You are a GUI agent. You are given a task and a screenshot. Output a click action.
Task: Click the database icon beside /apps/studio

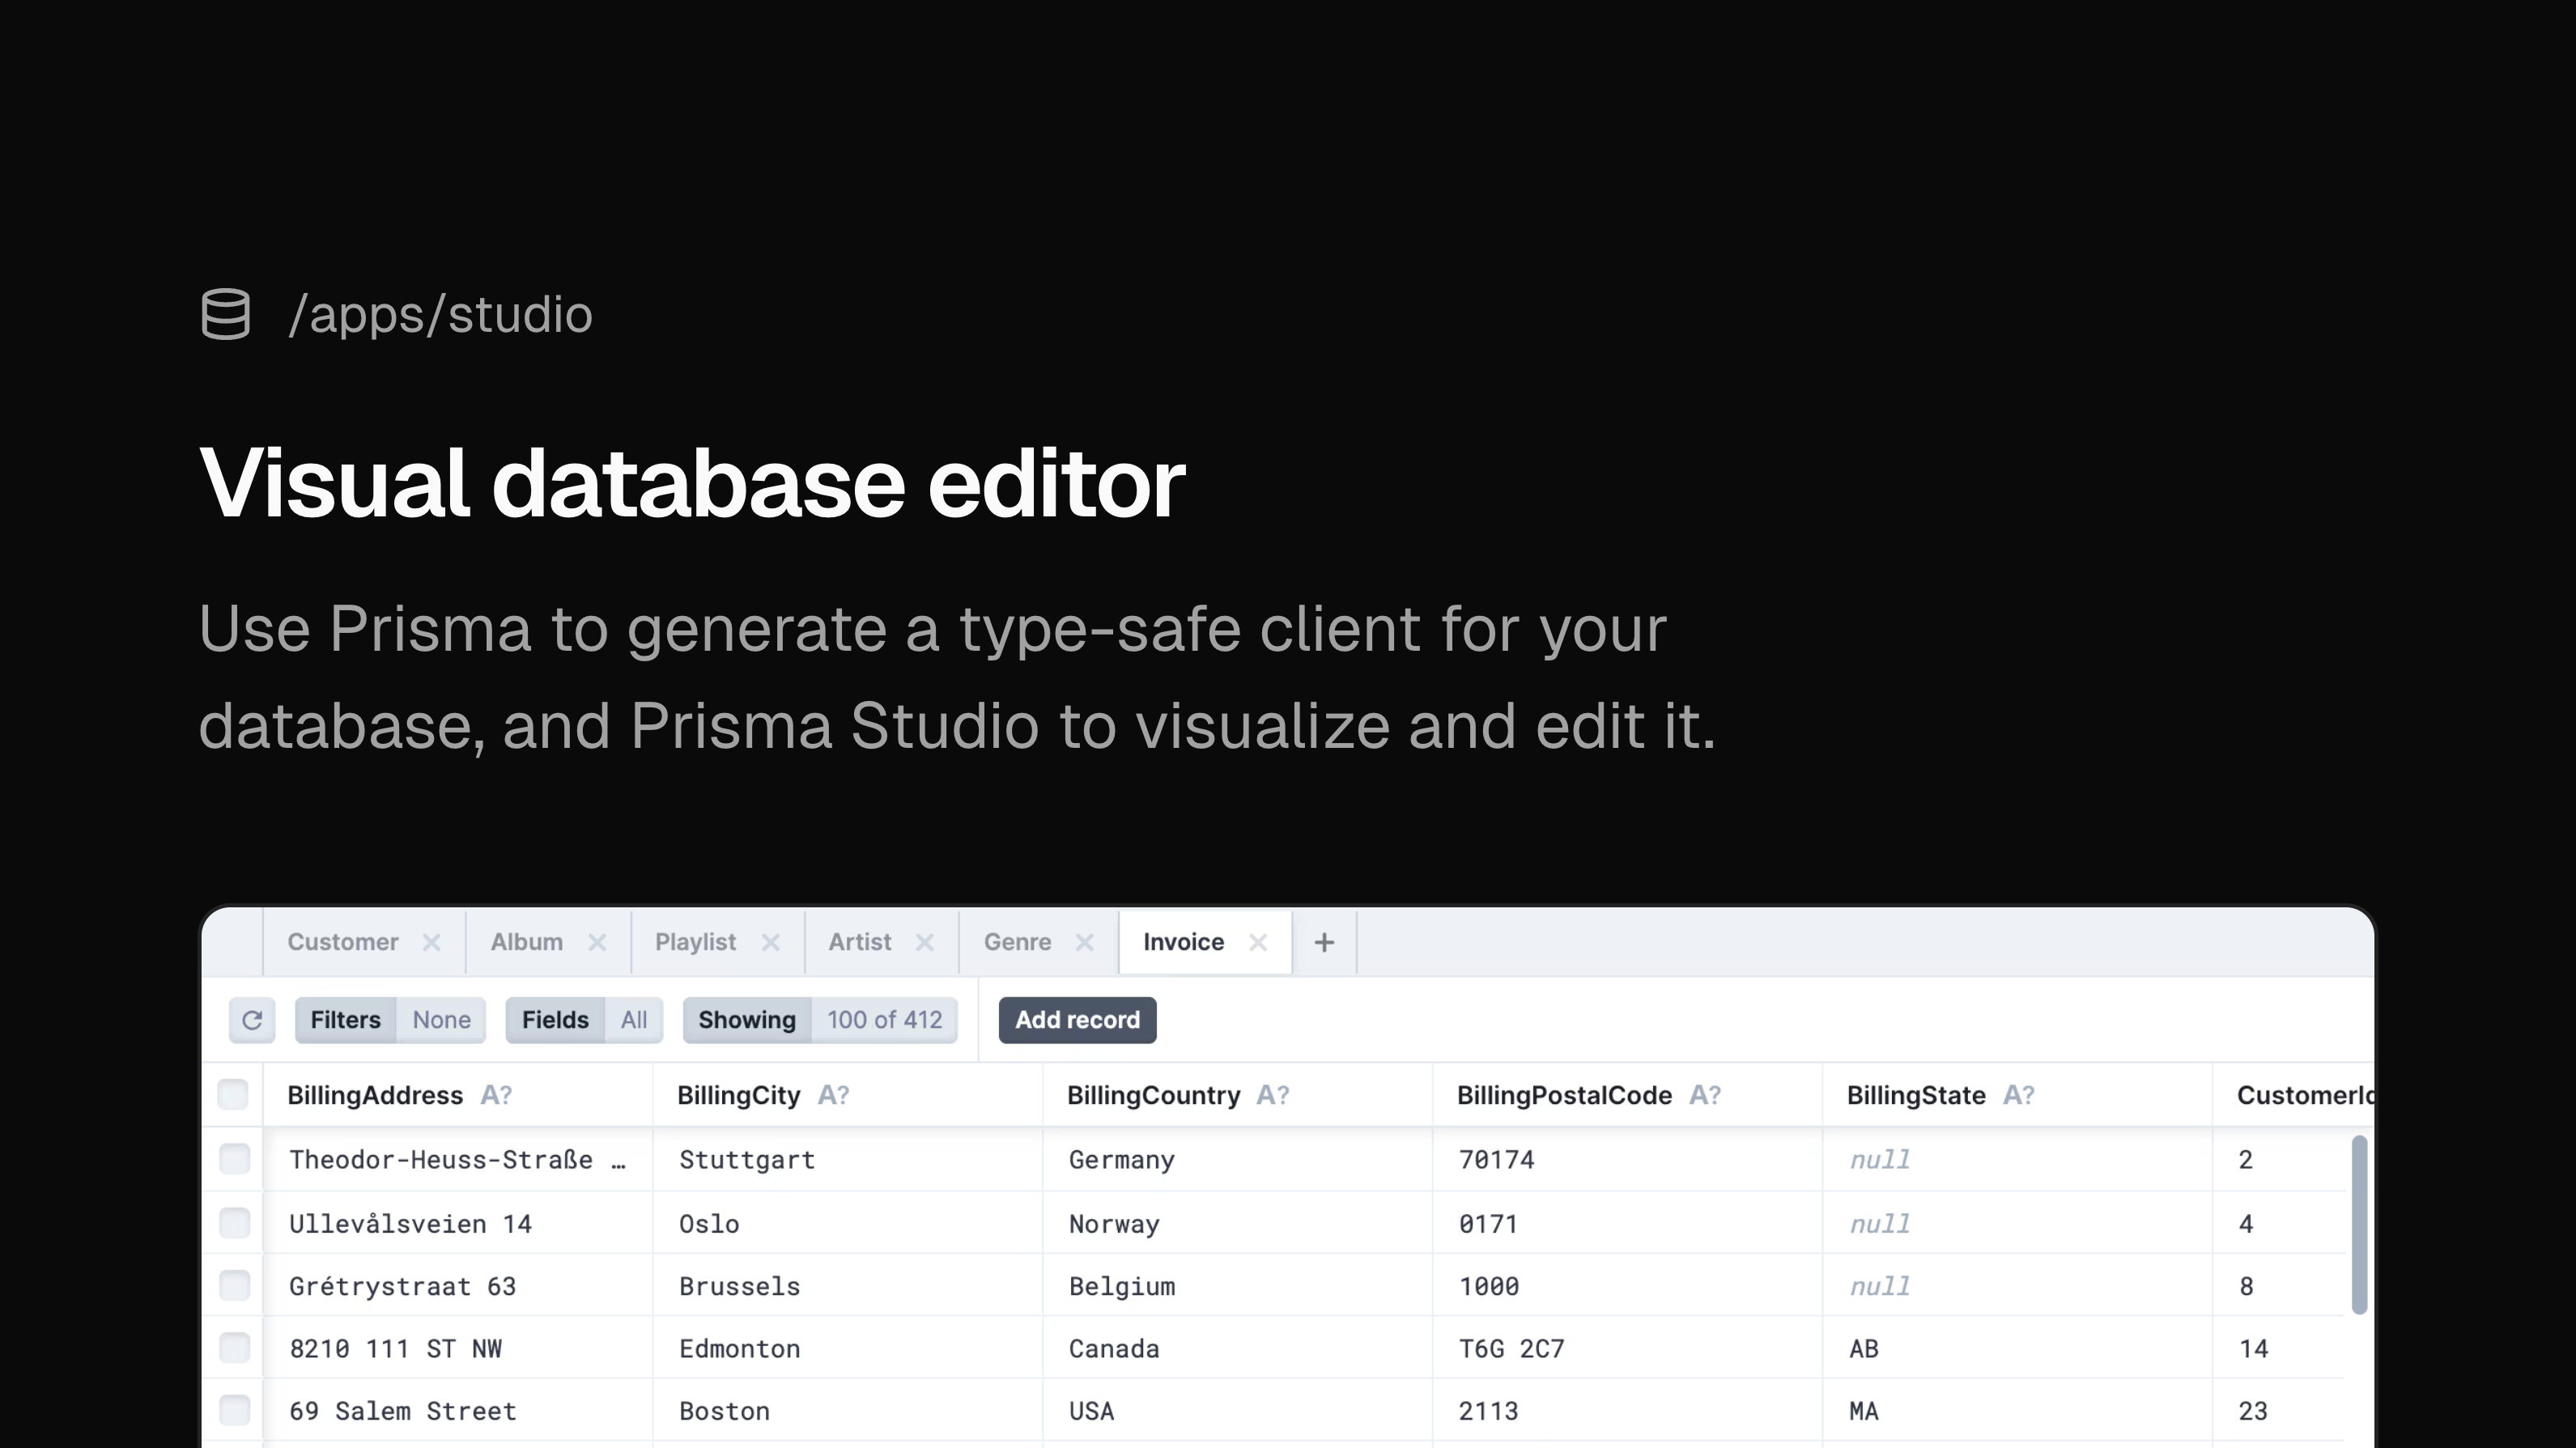coord(225,314)
